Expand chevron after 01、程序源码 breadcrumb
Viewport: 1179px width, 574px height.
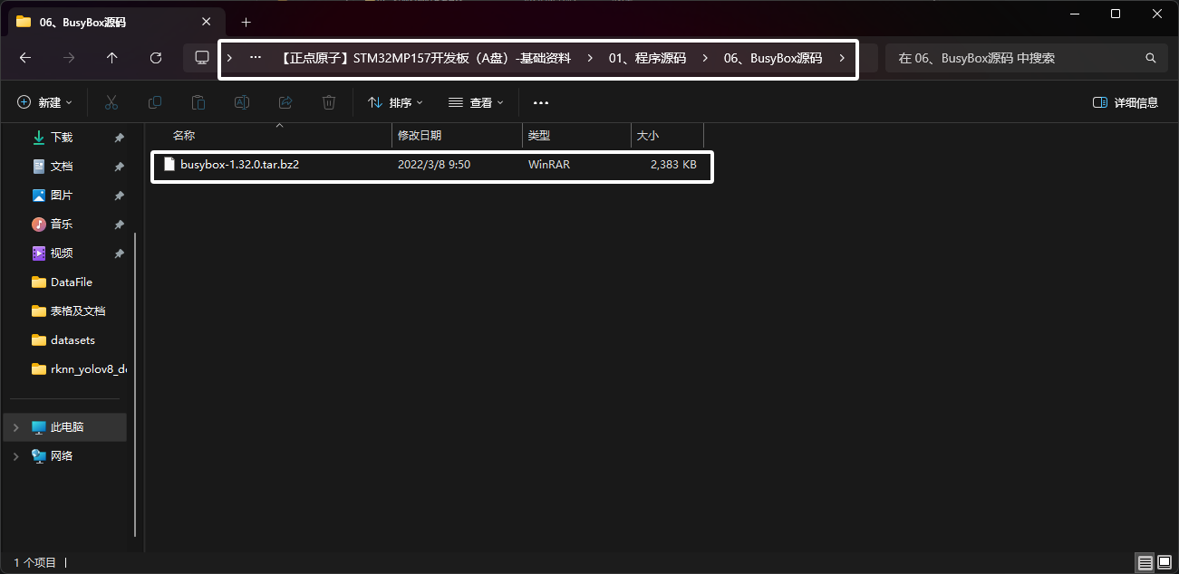705,58
